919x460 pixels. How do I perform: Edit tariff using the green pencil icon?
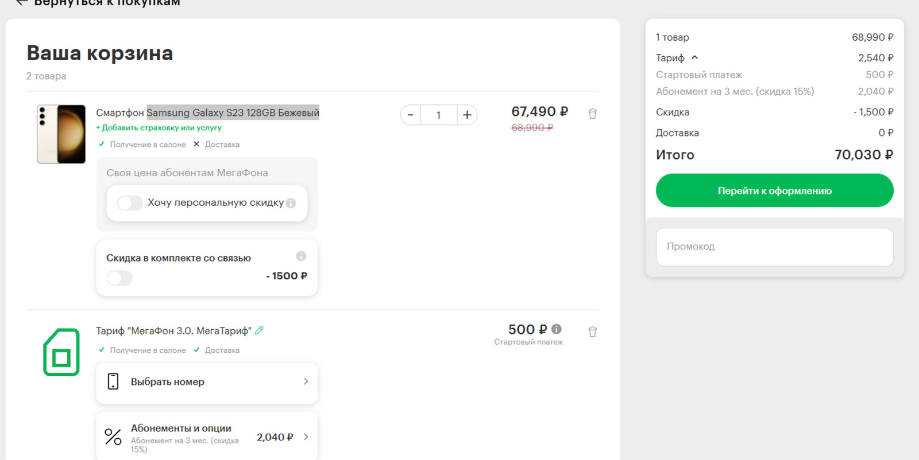259,330
